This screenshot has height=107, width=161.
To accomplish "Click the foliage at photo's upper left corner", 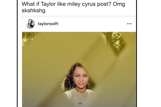I will coord(28,38).
